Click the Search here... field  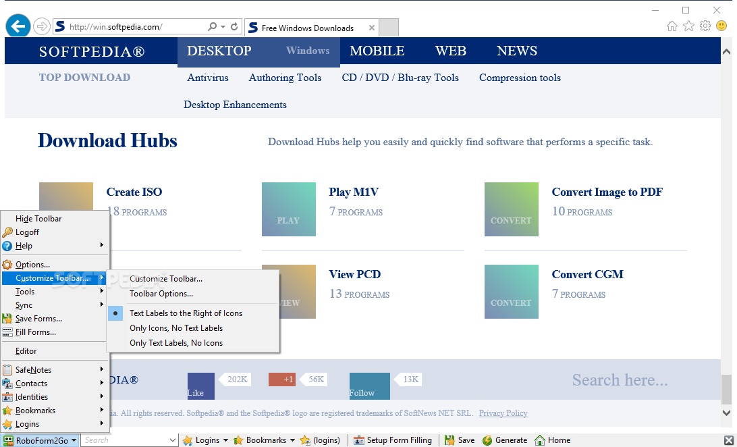click(620, 379)
